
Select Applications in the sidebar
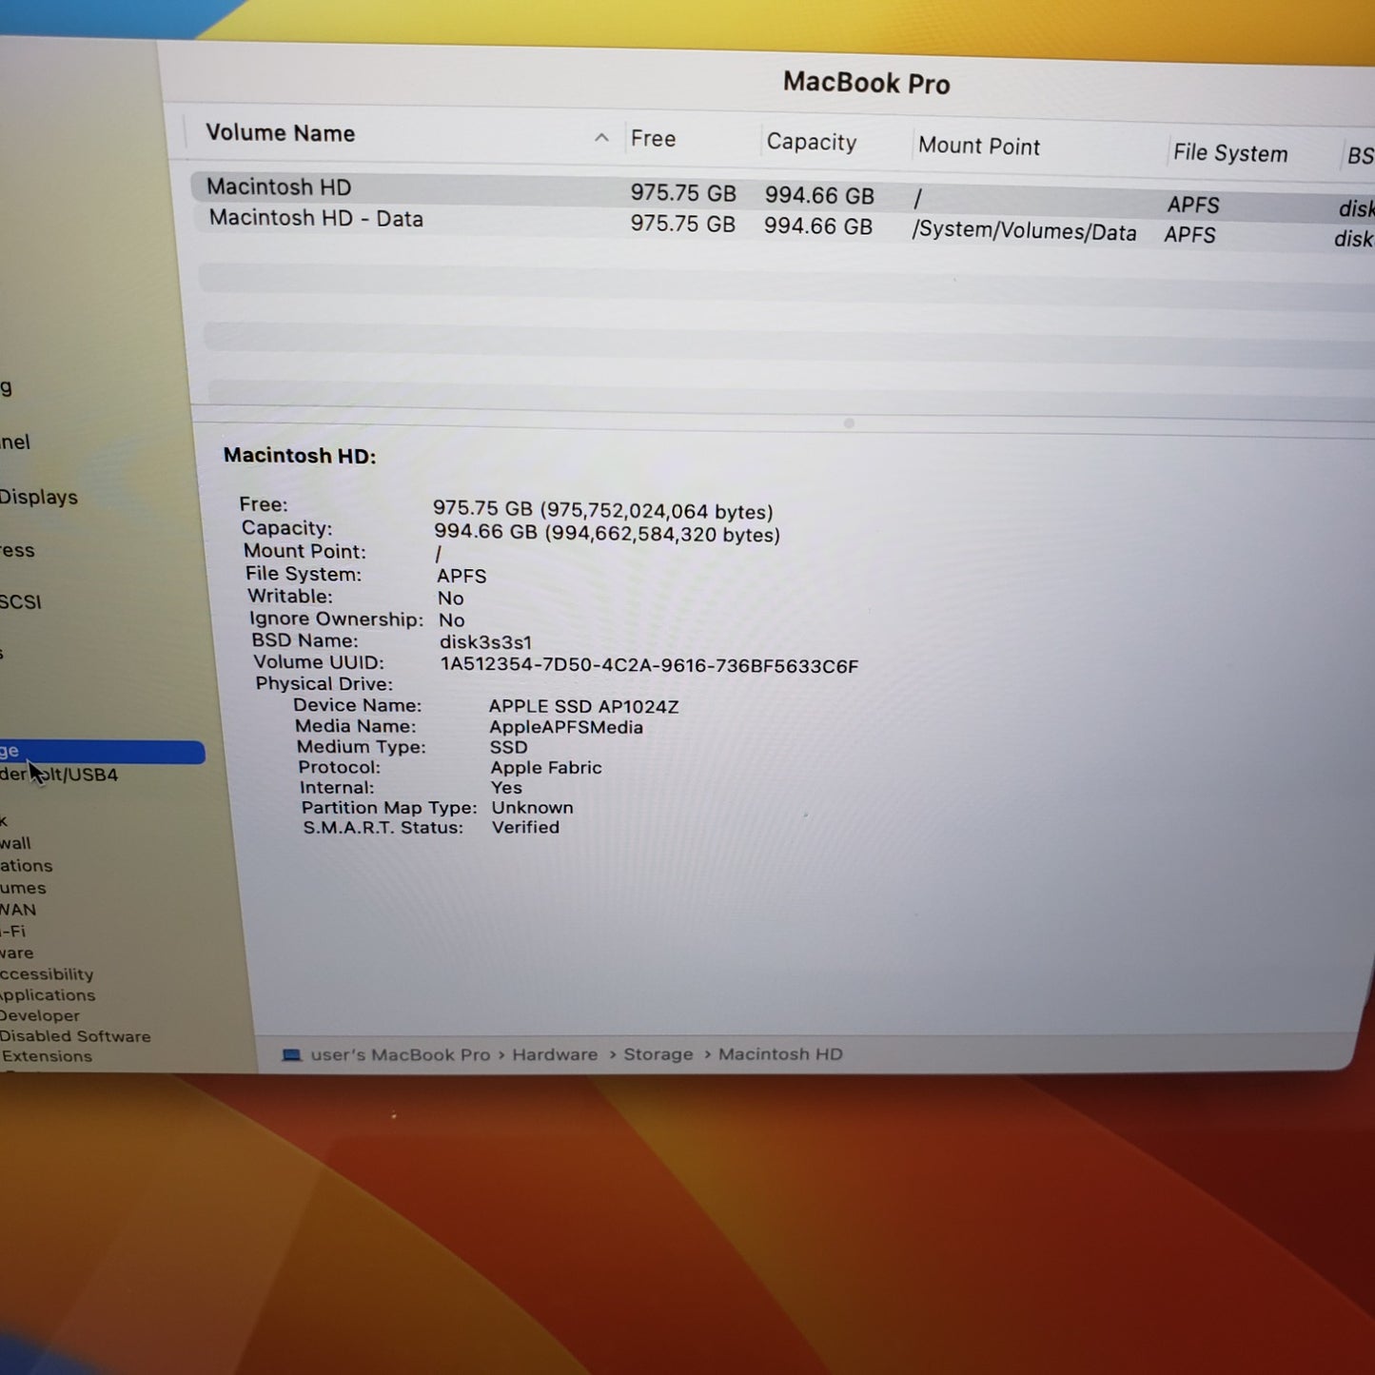click(x=48, y=995)
